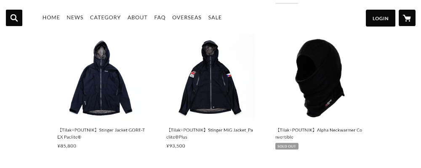Viewport: 421px width, 168px height.
Task: Go to the SALE section
Action: [x=215, y=17]
